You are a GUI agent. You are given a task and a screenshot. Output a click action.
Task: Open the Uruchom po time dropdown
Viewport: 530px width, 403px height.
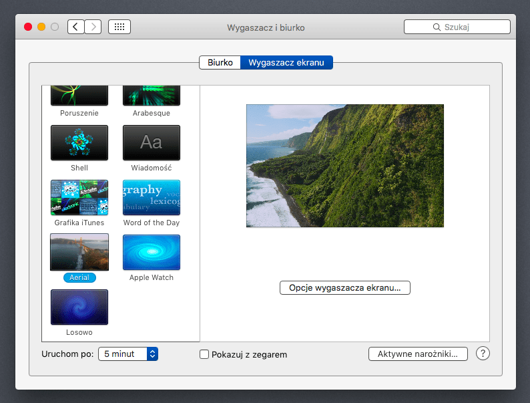point(128,354)
